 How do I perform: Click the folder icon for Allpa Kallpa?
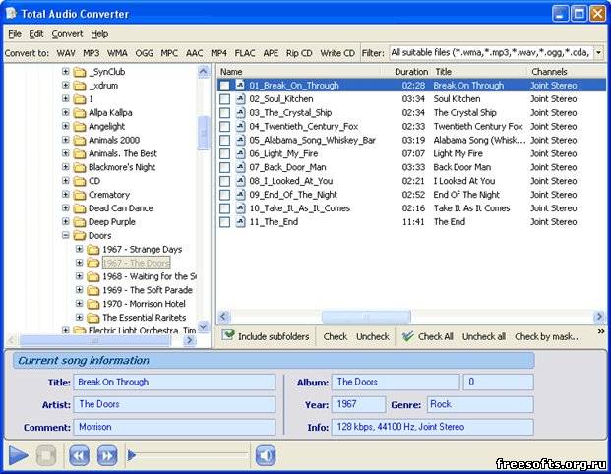coord(80,113)
